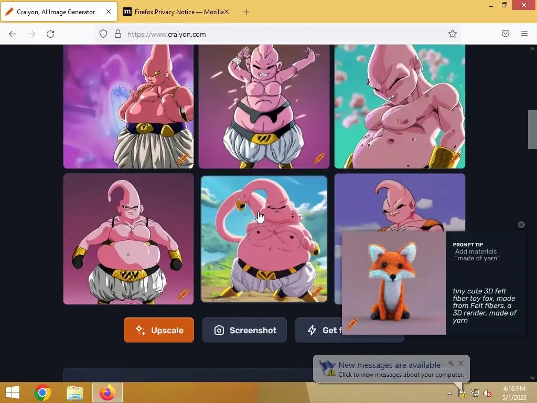Image resolution: width=537 pixels, height=403 pixels.
Task: Click the crayon icon on the arms-raised Buu image
Action: pyautogui.click(x=319, y=158)
